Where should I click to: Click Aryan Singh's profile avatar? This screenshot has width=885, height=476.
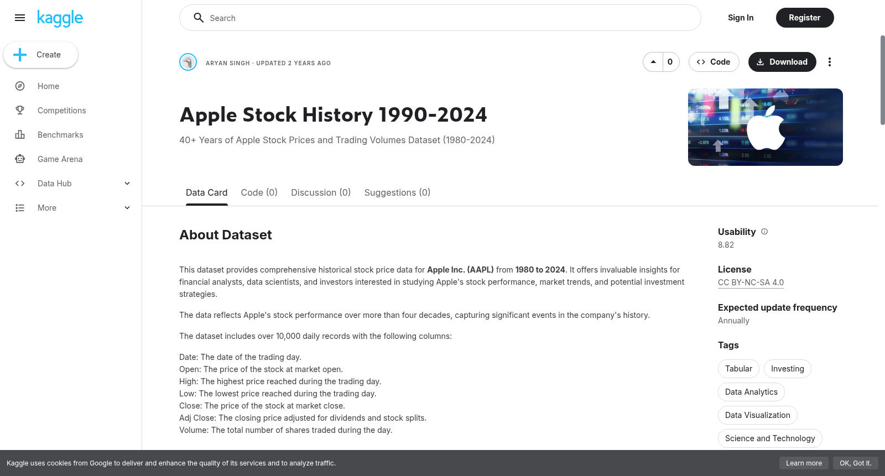point(188,62)
